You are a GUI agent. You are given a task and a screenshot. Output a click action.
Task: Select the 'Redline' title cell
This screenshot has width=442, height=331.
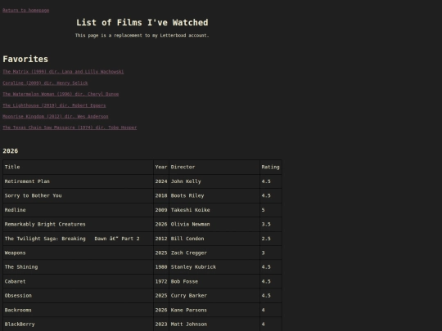click(x=78, y=210)
